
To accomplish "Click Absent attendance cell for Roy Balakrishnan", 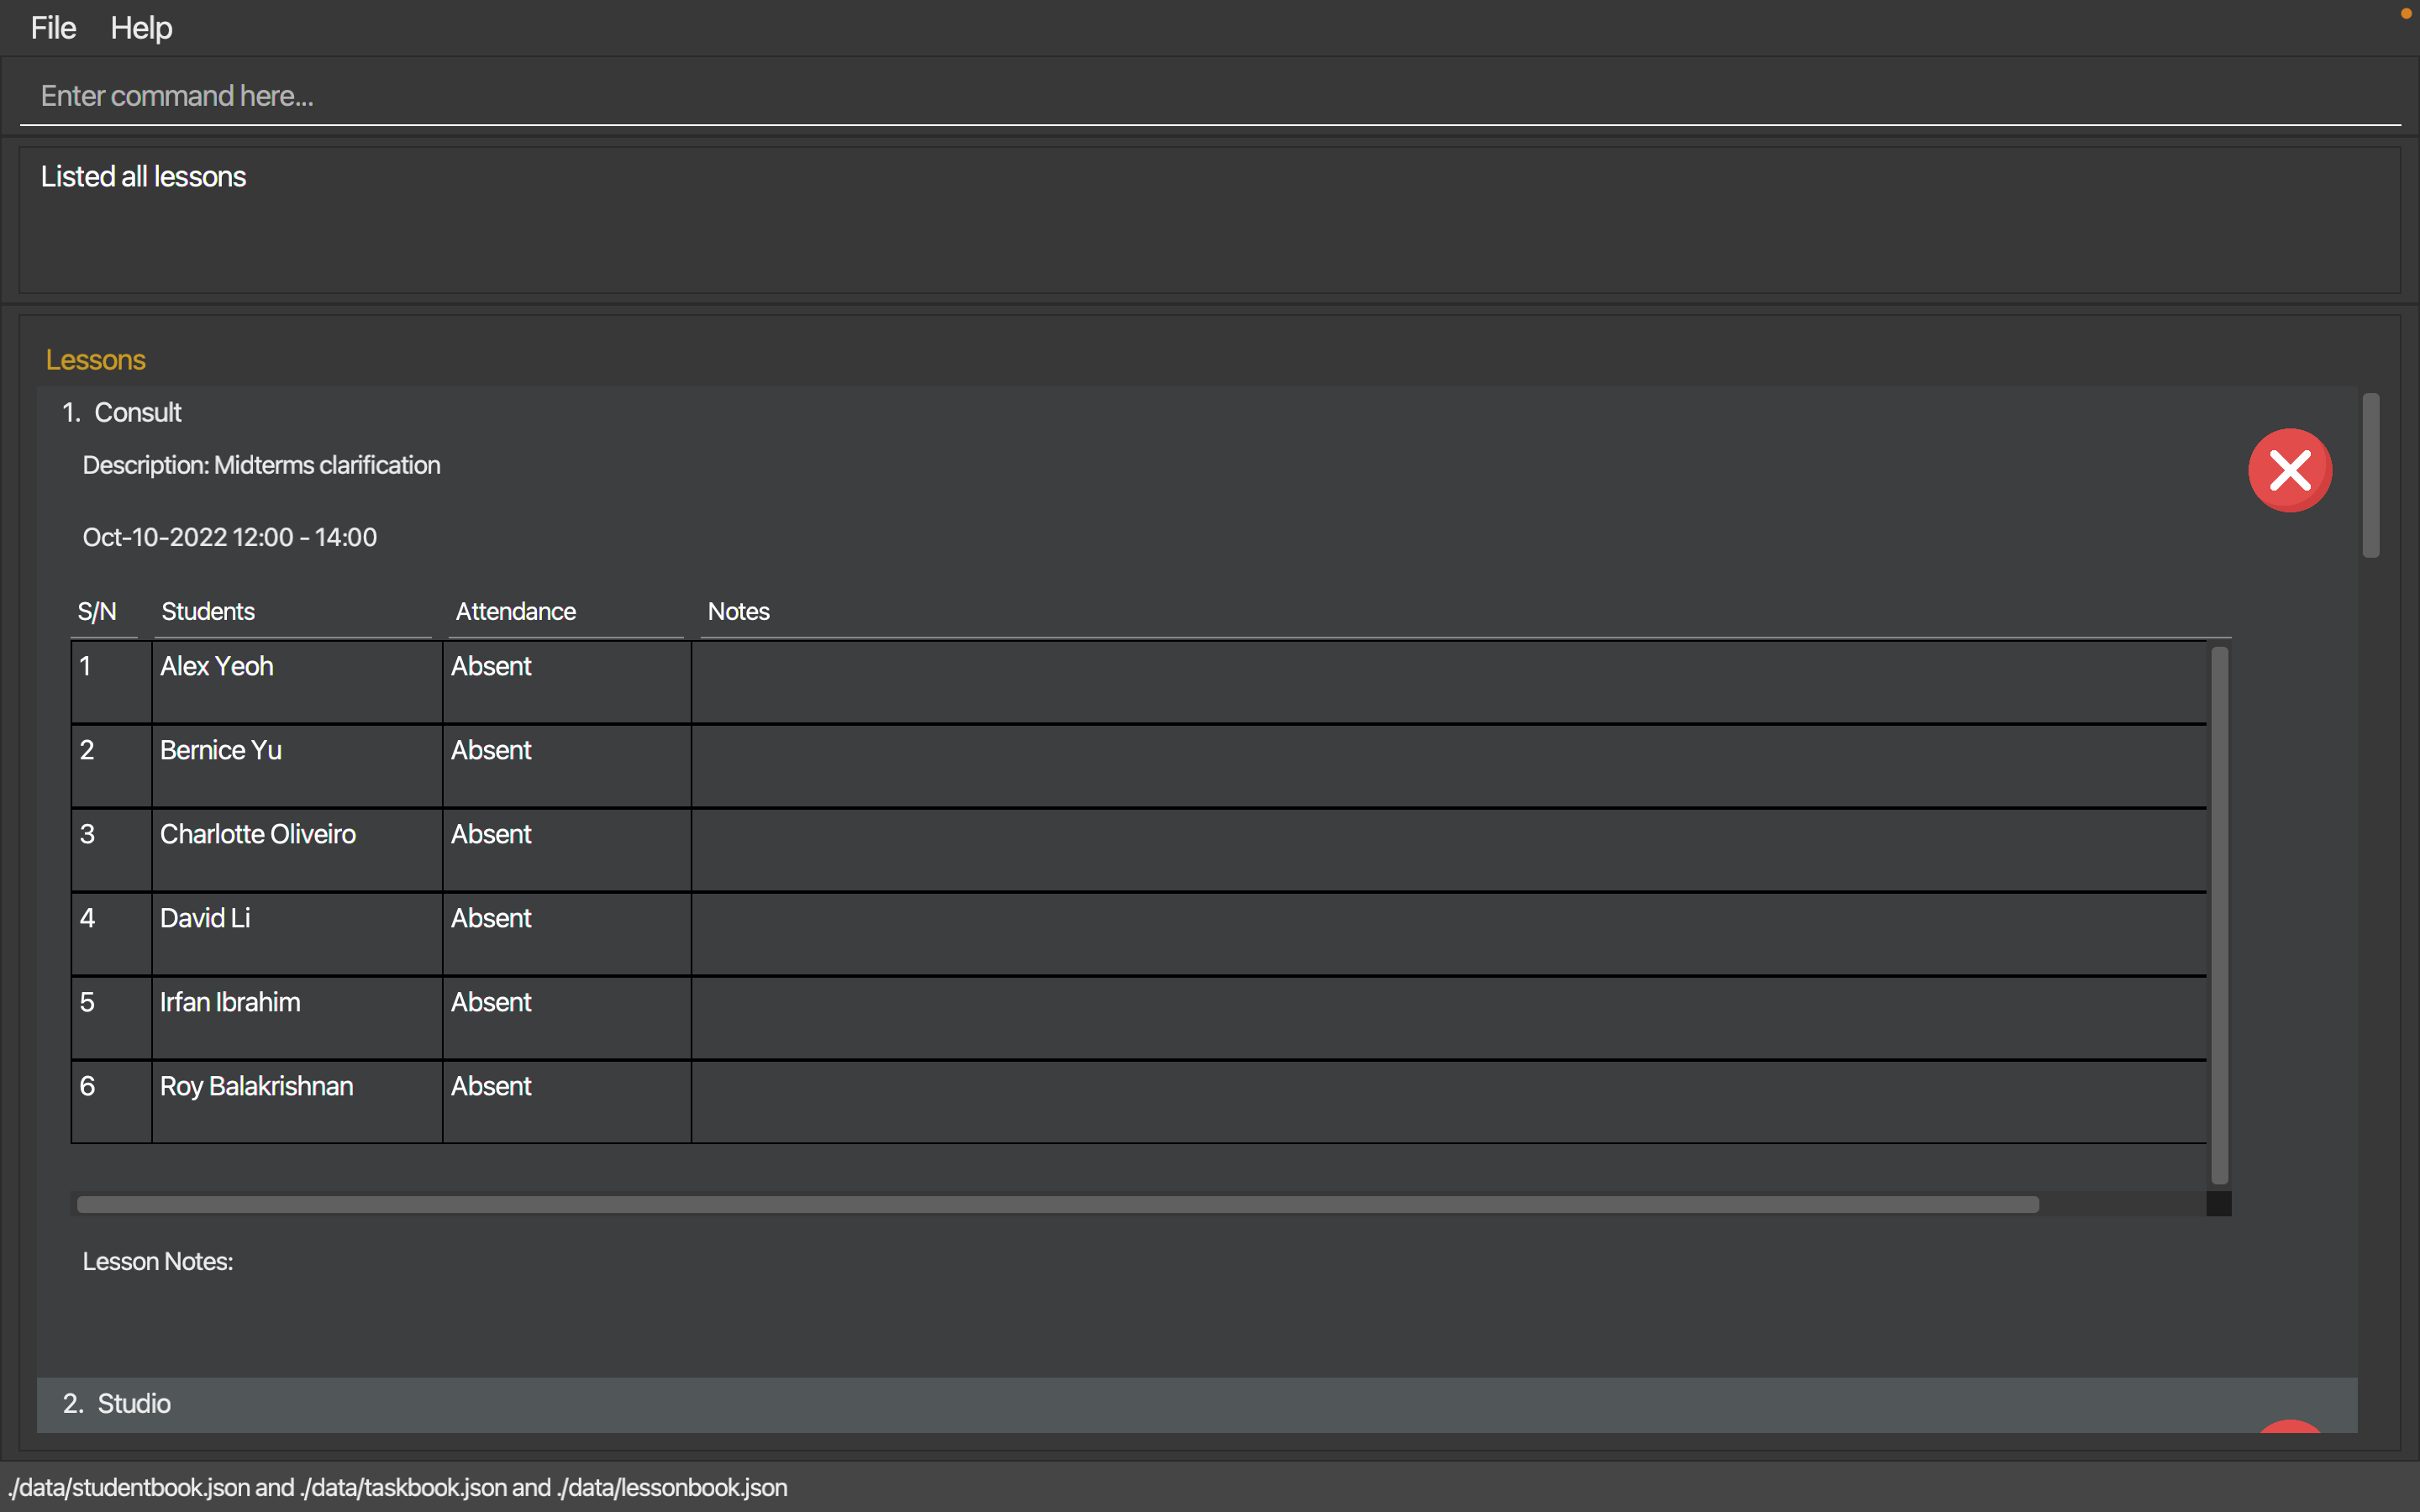I will [x=567, y=1102].
